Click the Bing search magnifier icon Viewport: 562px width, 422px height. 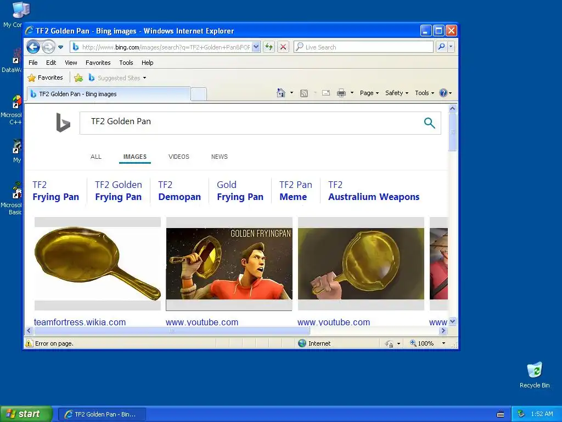[429, 123]
